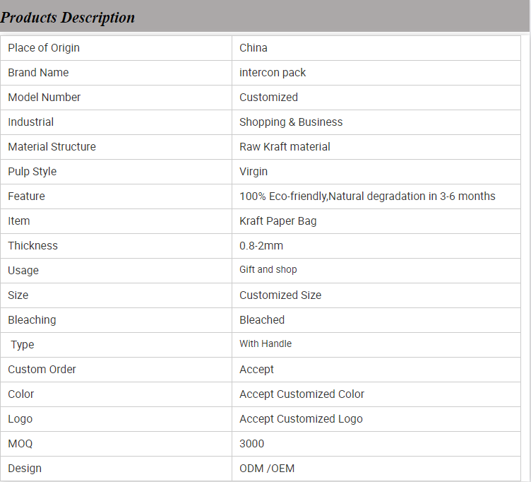Screen dimensions: 531x482
Task: Click 'Accept' in the Custom Order row
Action: [256, 370]
